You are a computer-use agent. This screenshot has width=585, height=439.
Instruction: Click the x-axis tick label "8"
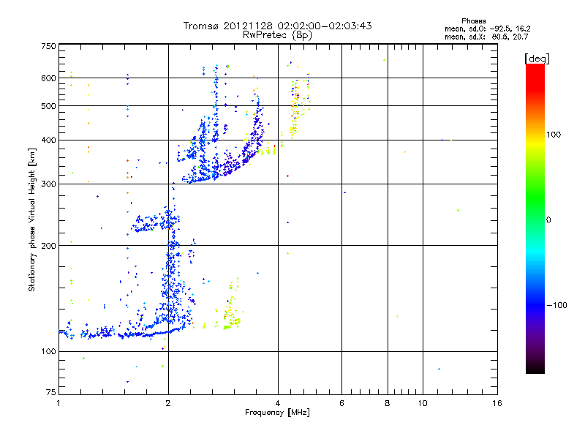click(x=388, y=403)
